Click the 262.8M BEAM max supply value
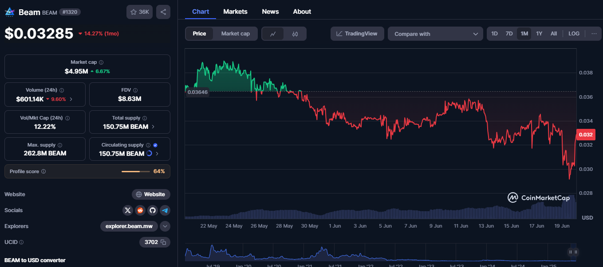603x267 pixels. tap(45, 153)
